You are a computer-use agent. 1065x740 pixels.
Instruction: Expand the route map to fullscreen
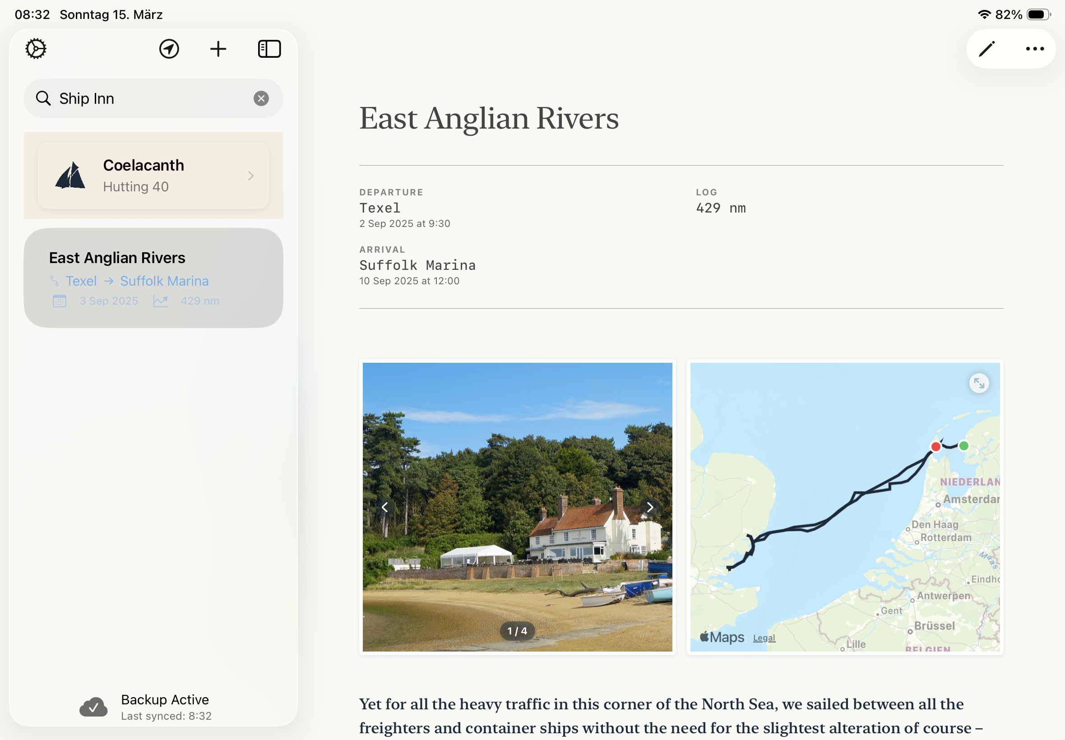[980, 383]
